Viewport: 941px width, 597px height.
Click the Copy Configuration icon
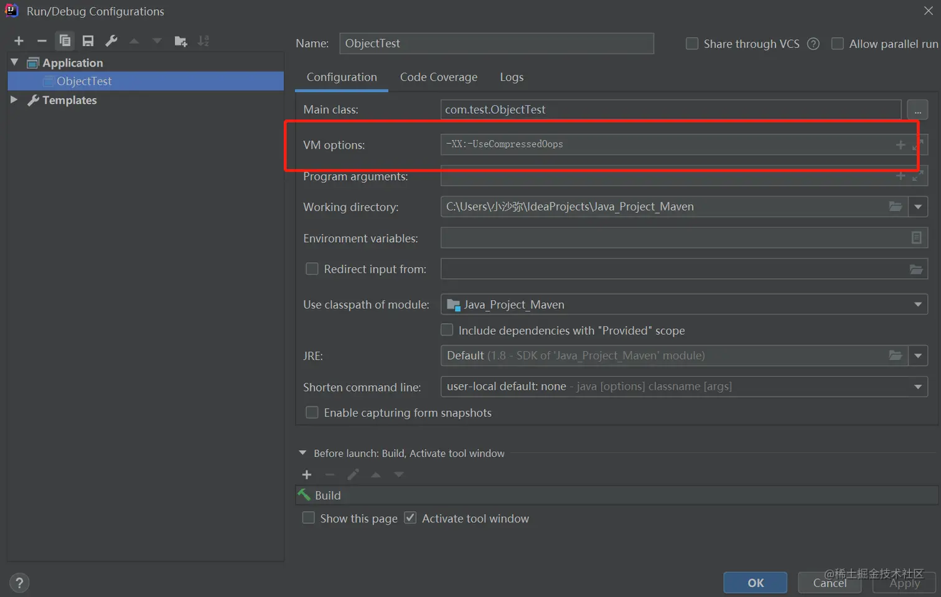point(65,41)
